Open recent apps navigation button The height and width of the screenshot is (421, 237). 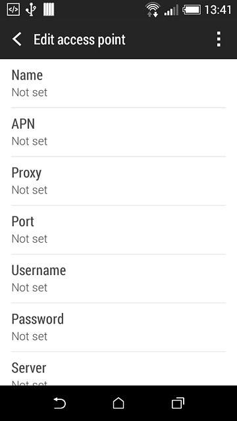tap(178, 403)
